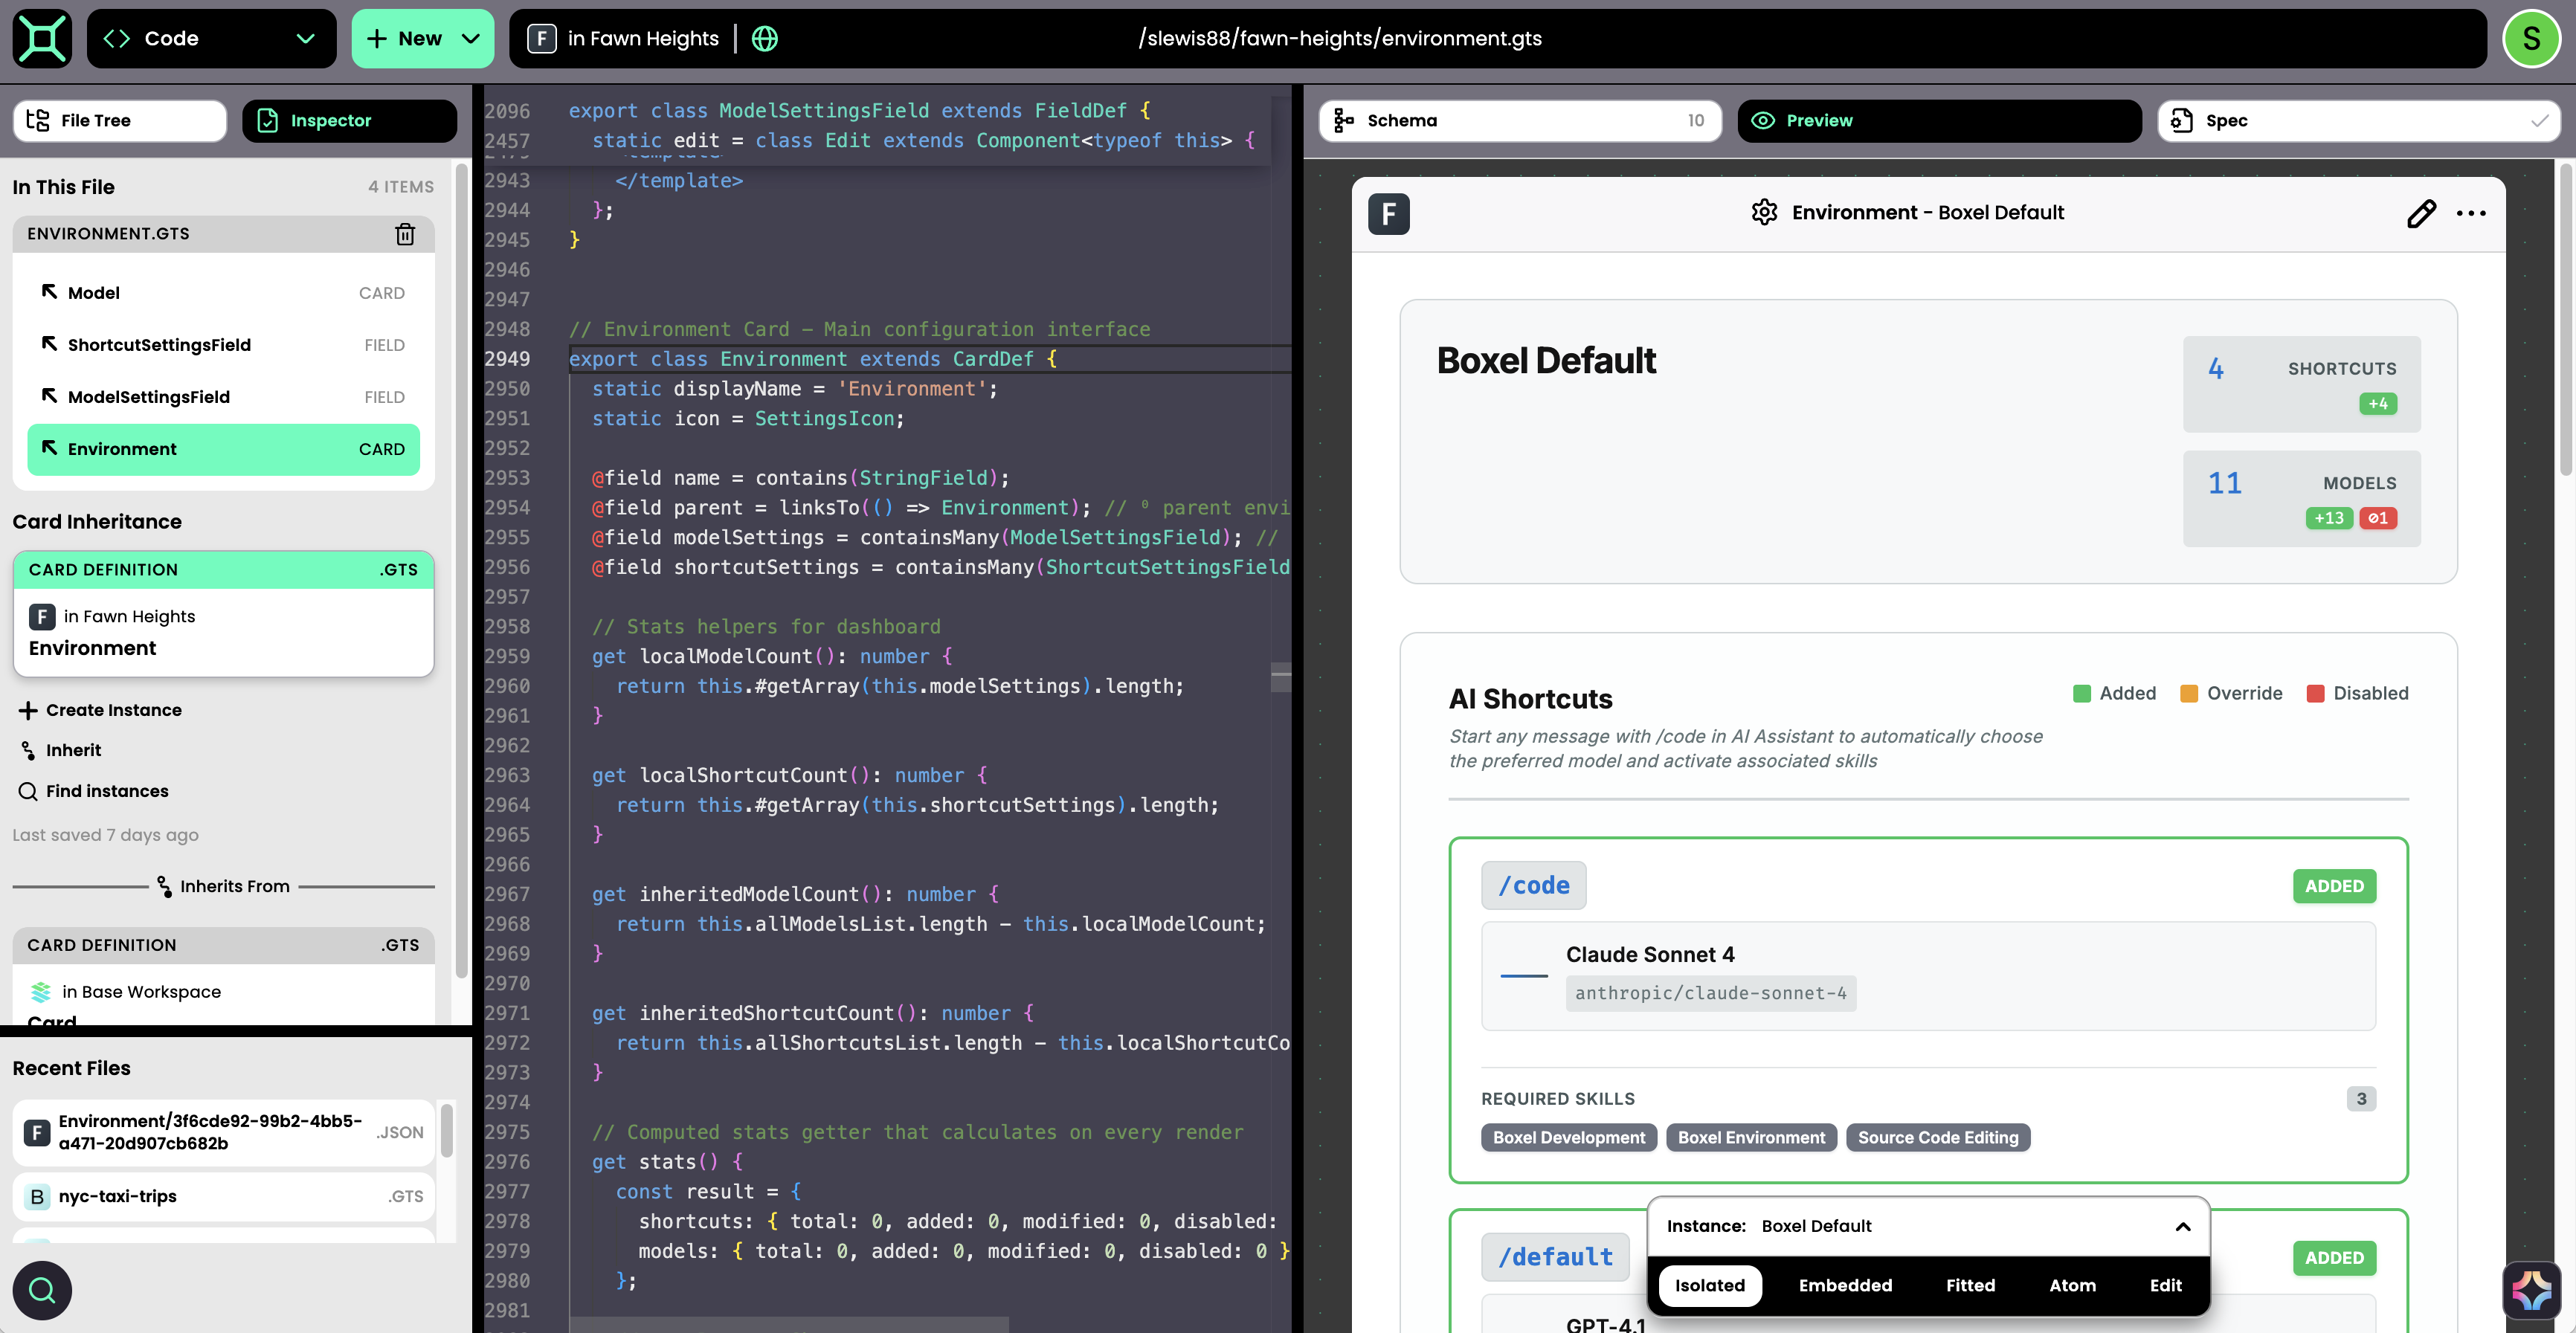Viewport: 2576px width, 1333px height.
Task: Select the Fitted format
Action: pyautogui.click(x=1970, y=1285)
